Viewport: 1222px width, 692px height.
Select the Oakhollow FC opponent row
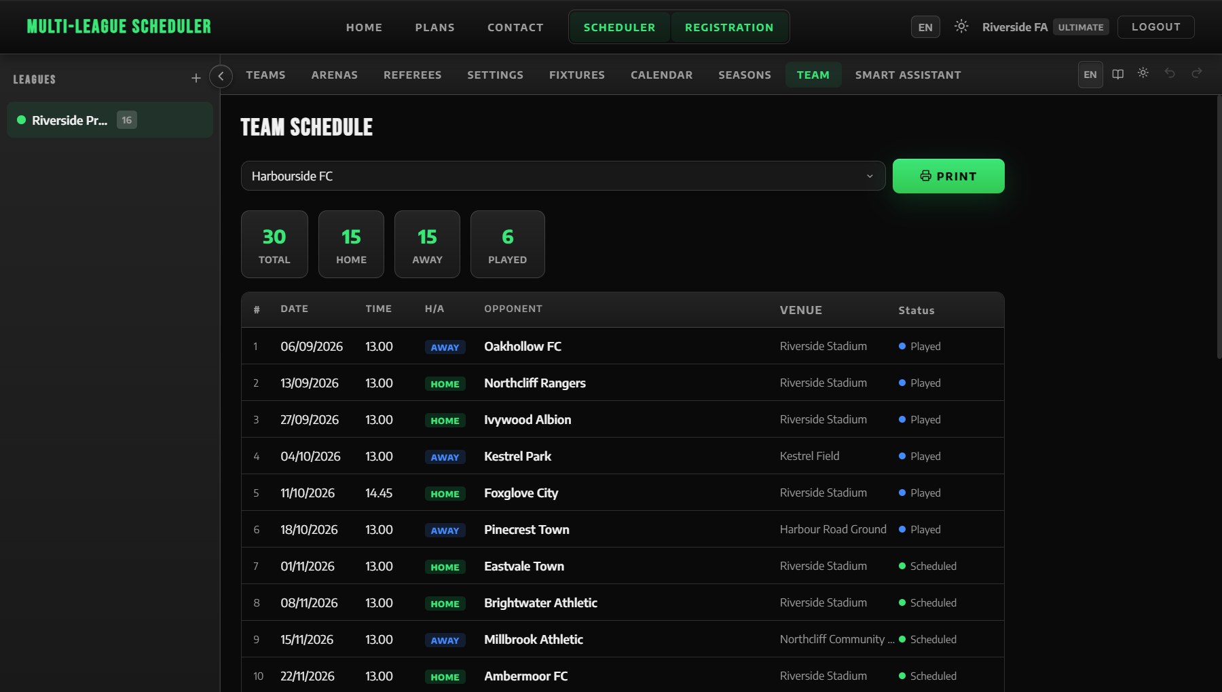(x=623, y=346)
